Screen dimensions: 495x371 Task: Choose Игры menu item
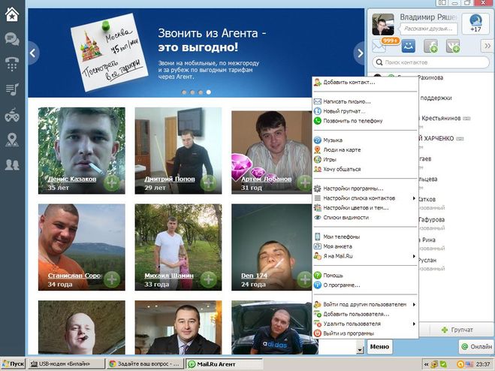pos(365,159)
